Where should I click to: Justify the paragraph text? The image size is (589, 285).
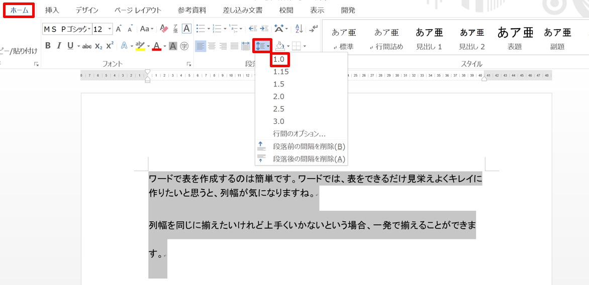234,46
